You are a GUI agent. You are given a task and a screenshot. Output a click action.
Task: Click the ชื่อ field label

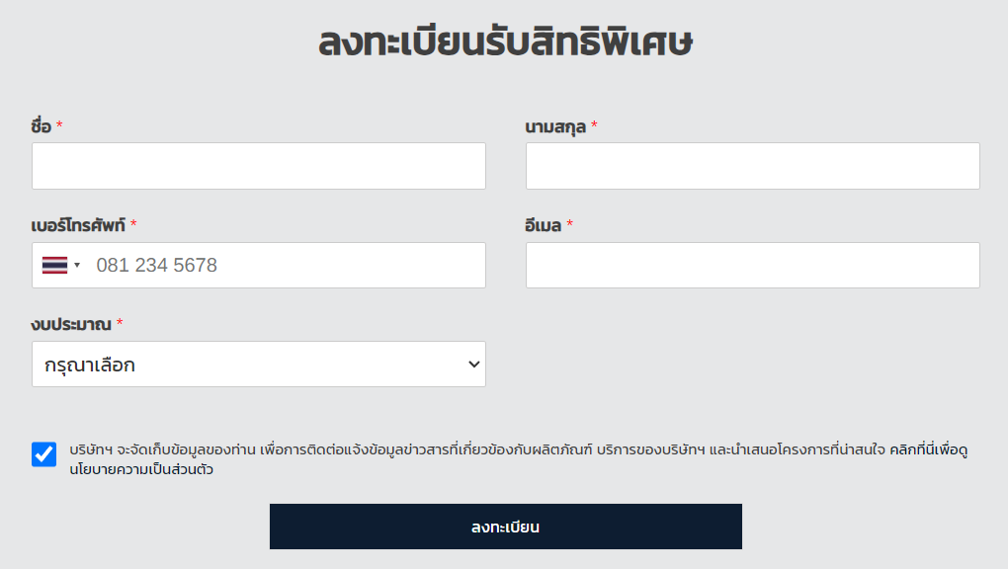point(41,125)
